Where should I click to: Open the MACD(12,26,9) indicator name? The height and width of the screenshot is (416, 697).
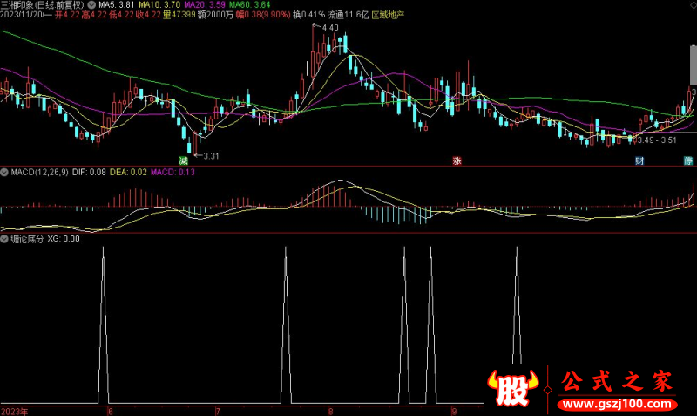click(37, 172)
